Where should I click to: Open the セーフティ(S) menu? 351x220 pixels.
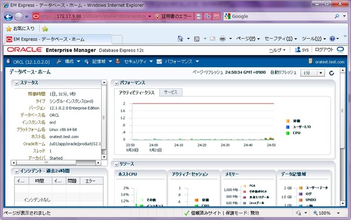point(281,39)
